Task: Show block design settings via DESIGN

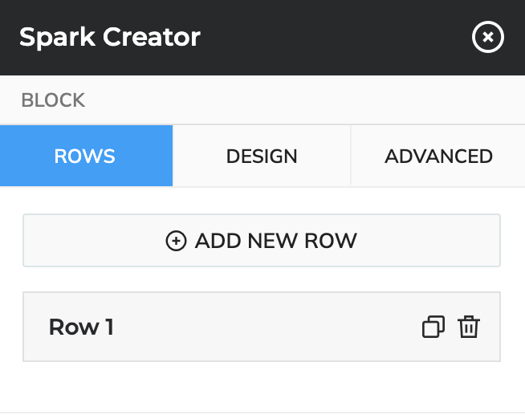Action: [x=262, y=156]
